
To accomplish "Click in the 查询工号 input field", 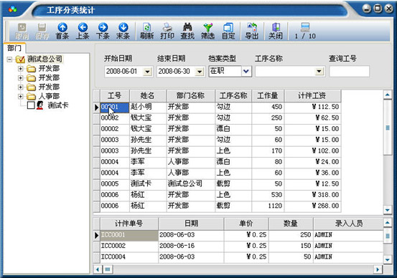I will (349, 72).
